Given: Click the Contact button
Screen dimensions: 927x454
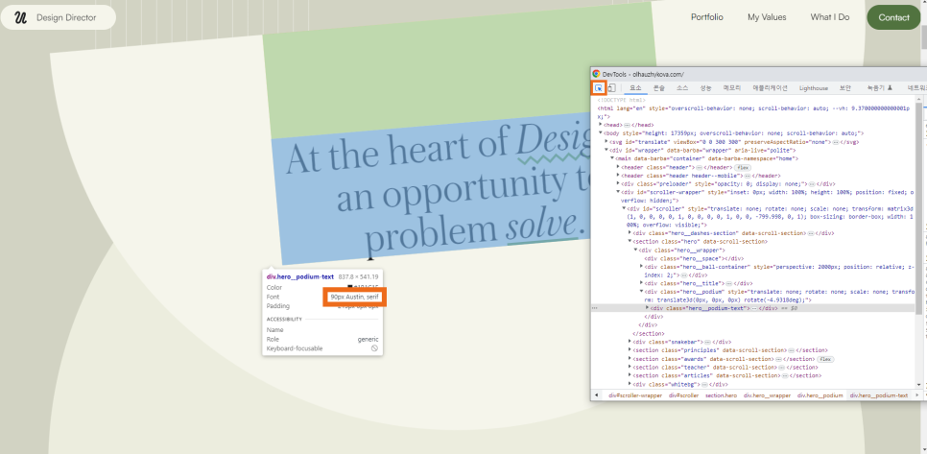Looking at the screenshot, I should pos(893,17).
